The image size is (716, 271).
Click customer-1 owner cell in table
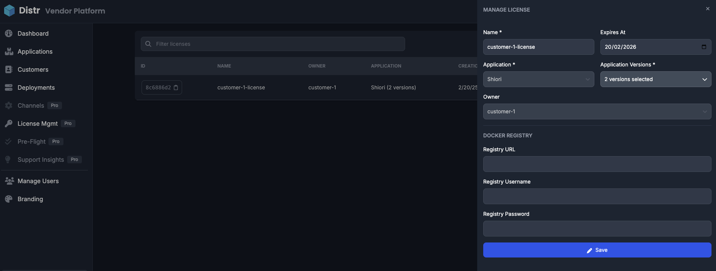point(322,87)
